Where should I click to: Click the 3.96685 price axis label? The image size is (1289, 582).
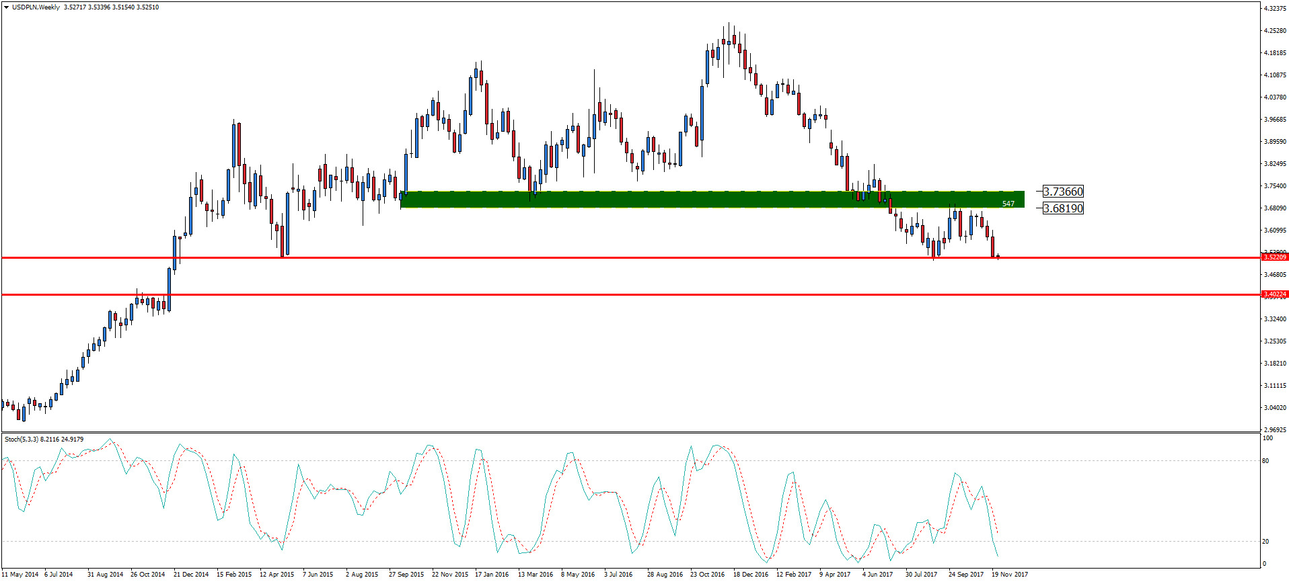[1275, 120]
